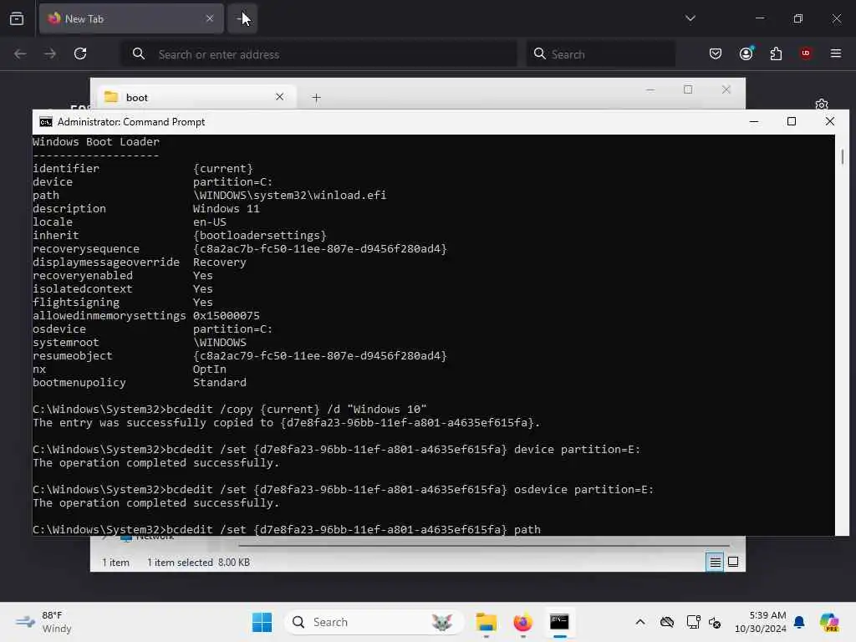Add a new File Explorer tab
856x642 pixels.
pos(316,98)
